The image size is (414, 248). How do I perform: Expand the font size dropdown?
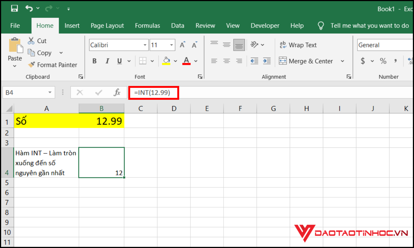171,45
